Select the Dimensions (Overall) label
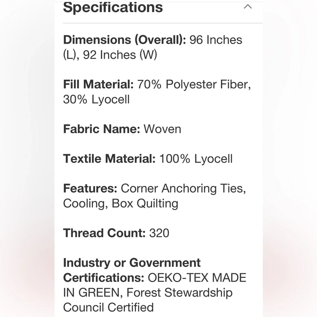 [125, 40]
